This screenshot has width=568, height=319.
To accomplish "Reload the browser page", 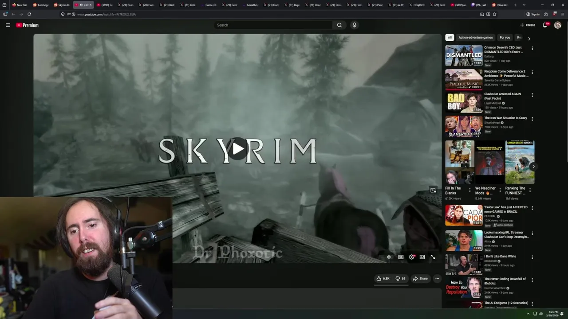I will pos(29,14).
